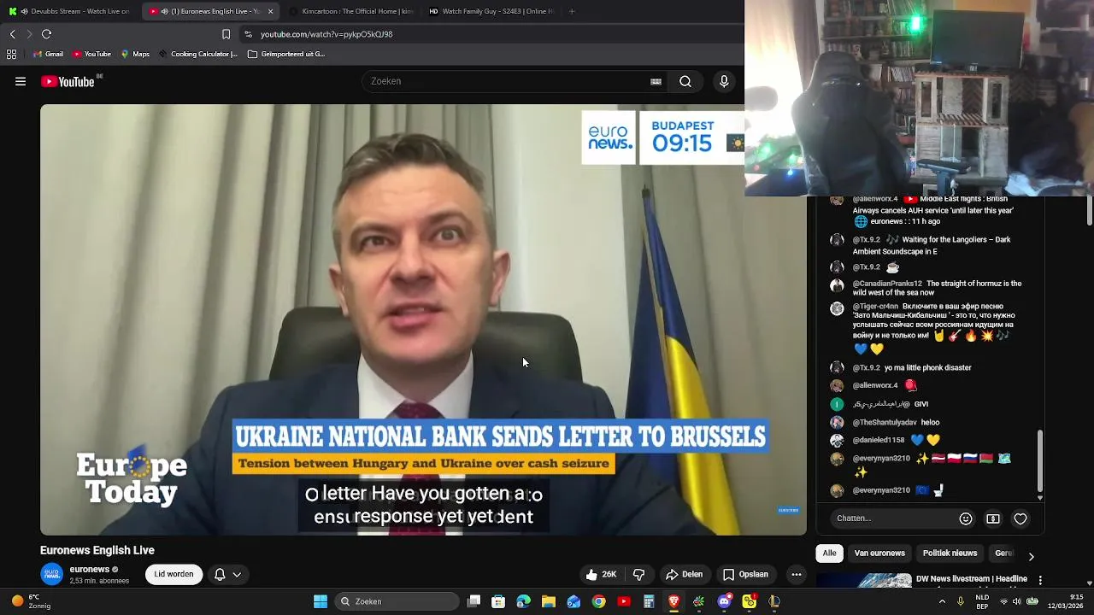The height and width of the screenshot is (615, 1094).
Task: Open Microsoft Edge from the taskbar
Action: [523, 601]
